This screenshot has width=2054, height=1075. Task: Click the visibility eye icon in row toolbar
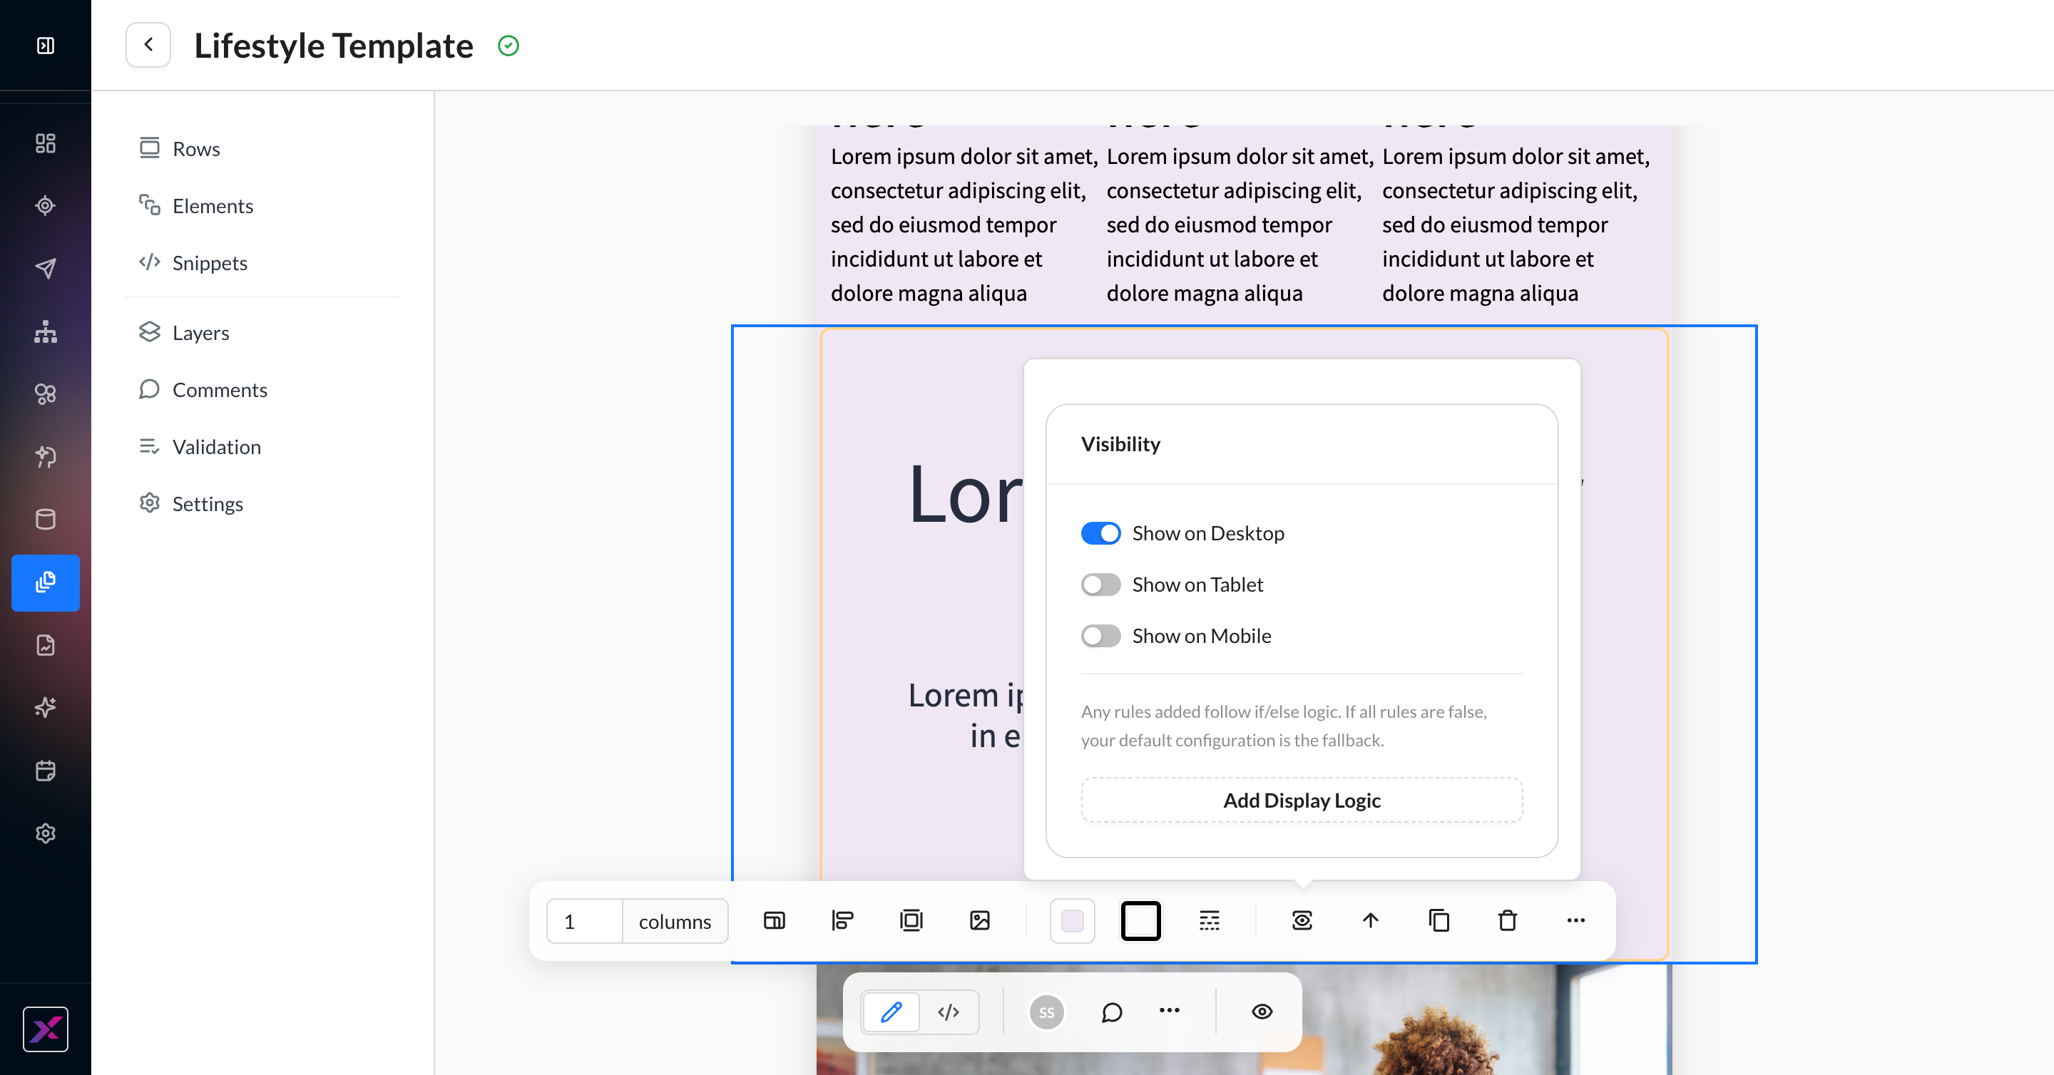pyautogui.click(x=1302, y=920)
